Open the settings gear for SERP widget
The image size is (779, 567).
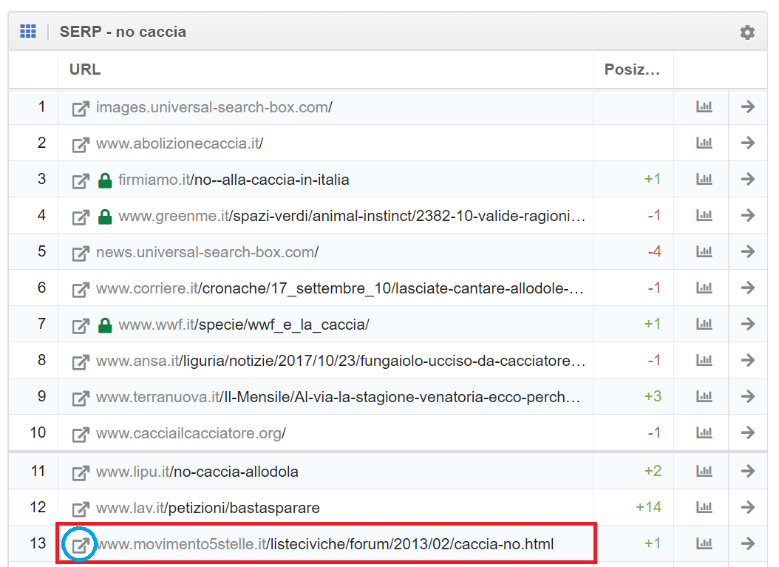[747, 33]
